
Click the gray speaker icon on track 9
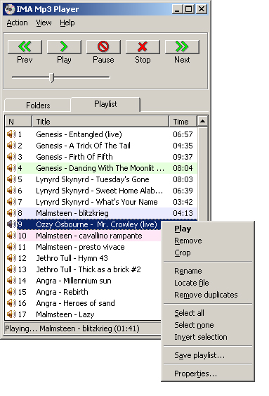click(11, 224)
